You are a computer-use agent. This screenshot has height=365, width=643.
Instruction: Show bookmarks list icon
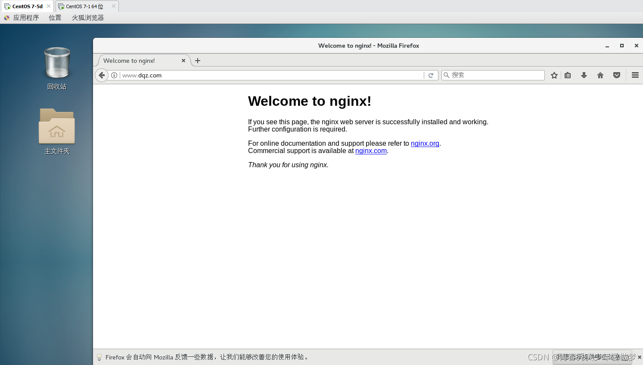pos(568,75)
